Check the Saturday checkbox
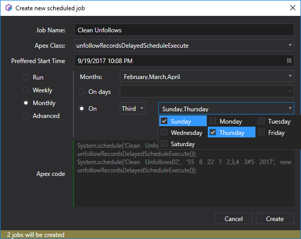Viewport: 301px width, 239px height. [x=164, y=144]
